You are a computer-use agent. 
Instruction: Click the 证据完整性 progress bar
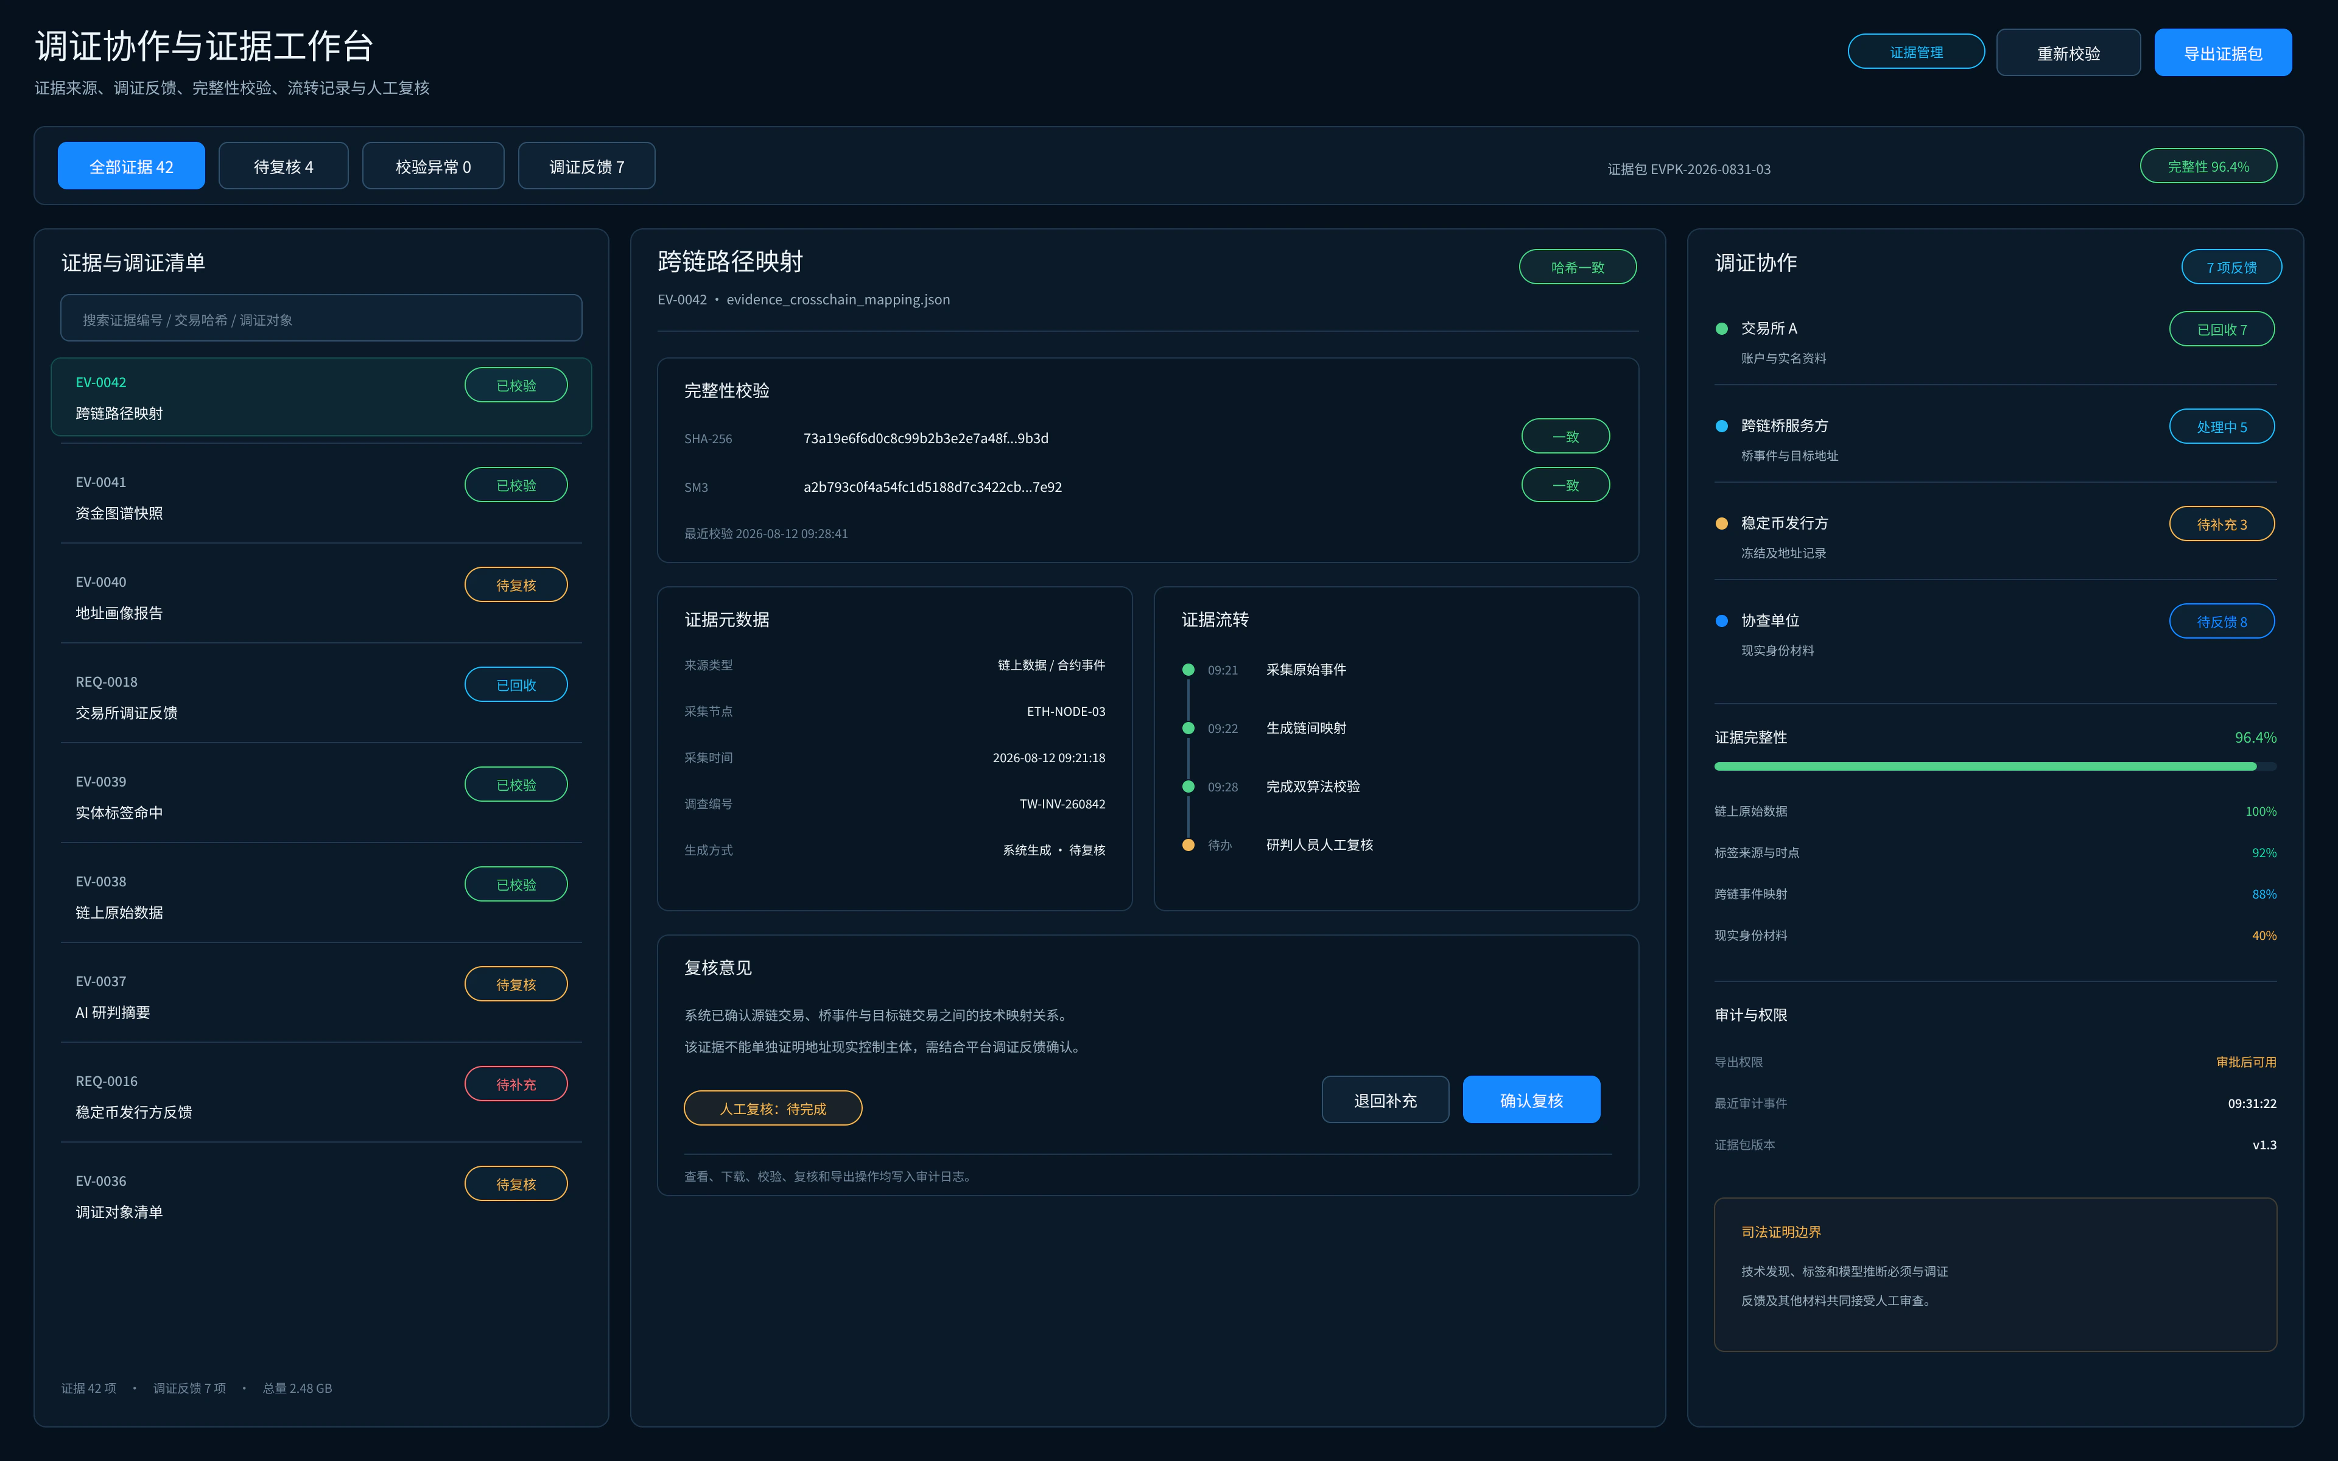(x=1995, y=766)
